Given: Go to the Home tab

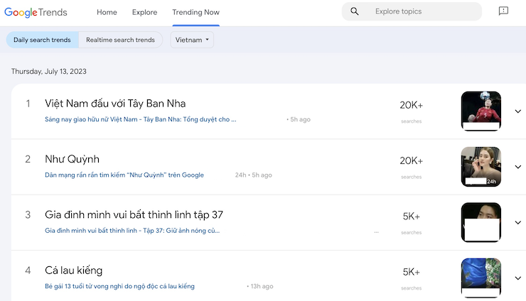Looking at the screenshot, I should coord(107,12).
